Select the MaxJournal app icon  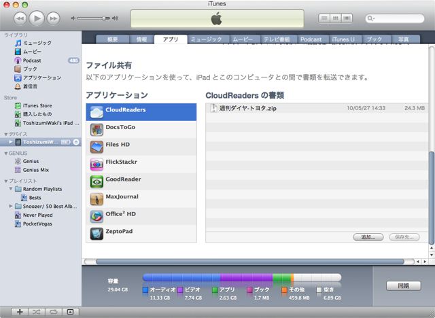point(97,199)
